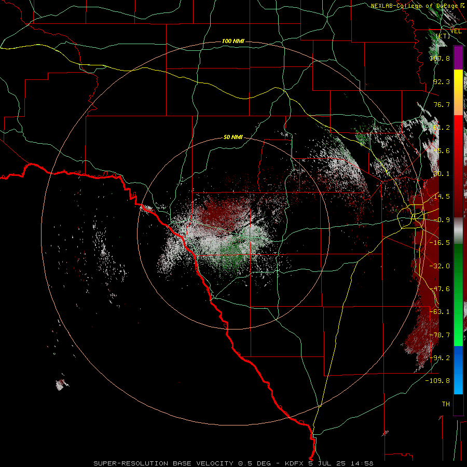Click the 92.3 velocity scale value
Viewport: 467px width, 467px height.
pos(442,81)
